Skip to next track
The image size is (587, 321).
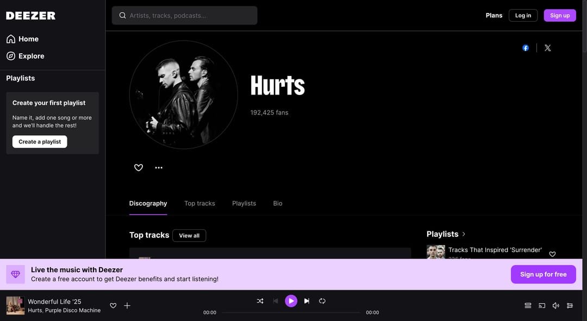coord(307,301)
